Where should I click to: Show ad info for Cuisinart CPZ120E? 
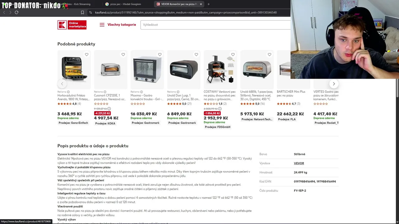point(105,92)
